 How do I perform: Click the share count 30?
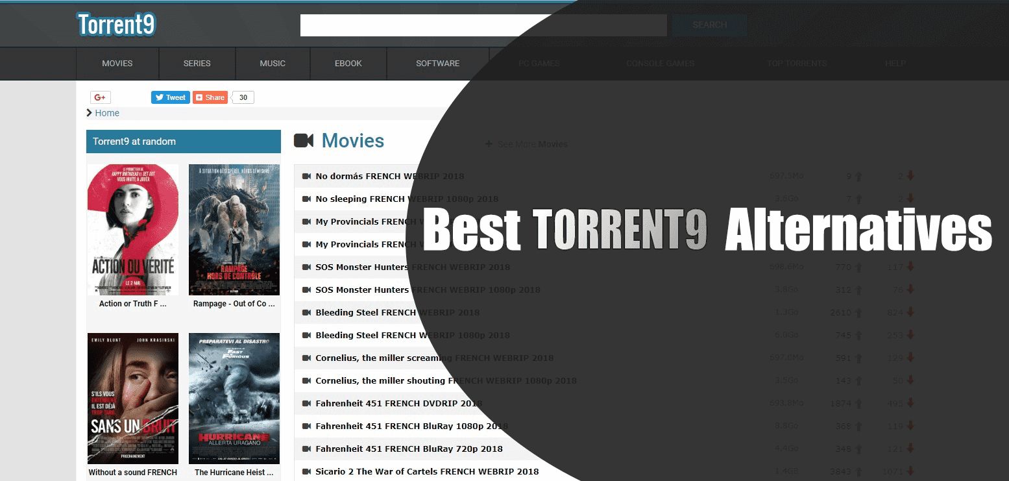point(243,97)
